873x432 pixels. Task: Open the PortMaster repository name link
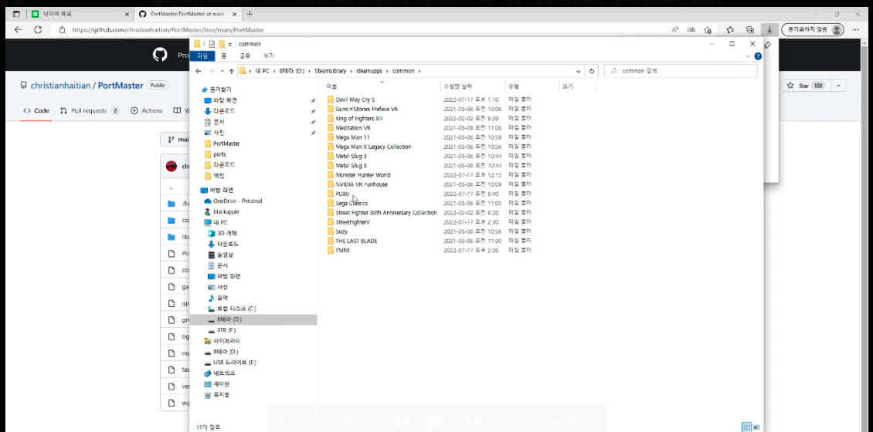121,86
